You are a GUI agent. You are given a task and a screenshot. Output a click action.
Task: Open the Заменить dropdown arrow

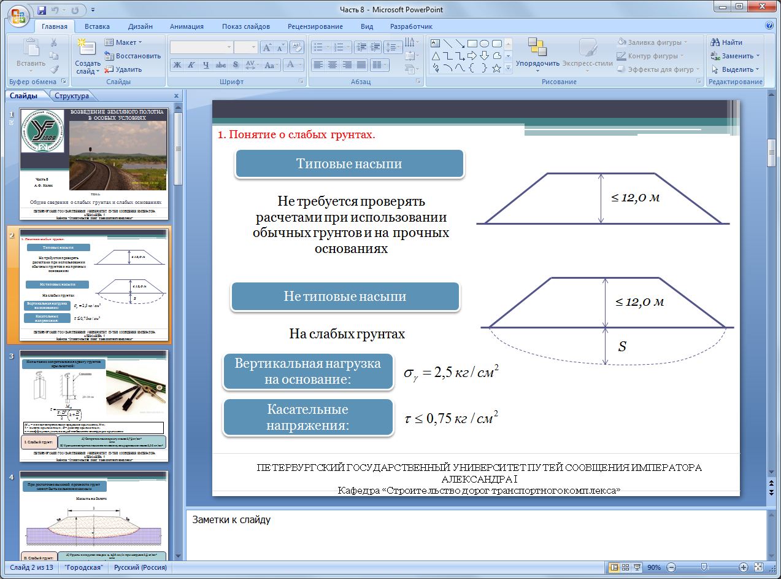(x=757, y=56)
